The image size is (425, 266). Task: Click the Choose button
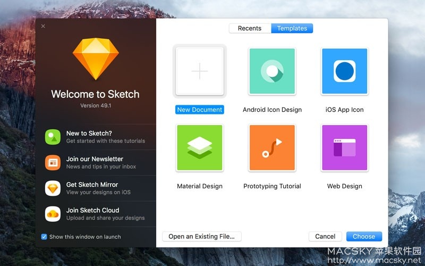(364, 236)
